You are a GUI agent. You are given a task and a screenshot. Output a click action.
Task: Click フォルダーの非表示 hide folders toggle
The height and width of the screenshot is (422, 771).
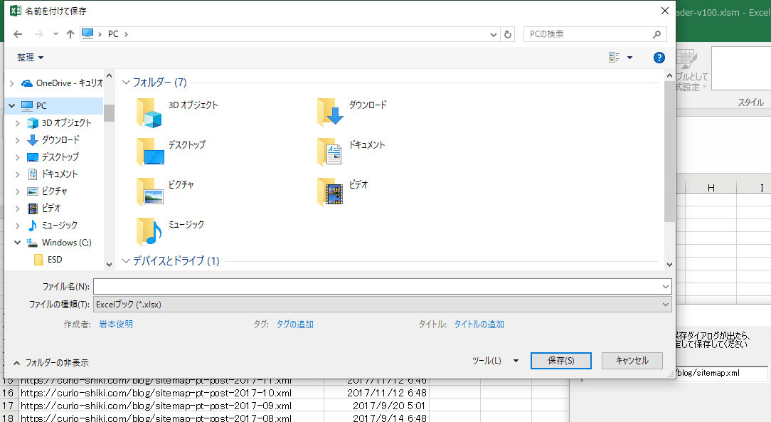(x=51, y=363)
